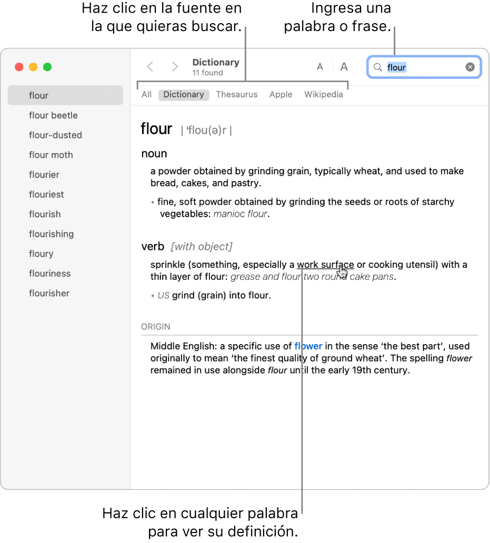The height and width of the screenshot is (543, 490).
Task: Decrease text size with the small A
Action: point(320,66)
